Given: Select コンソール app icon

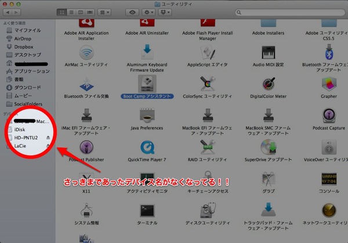Looking at the screenshot, I should tap(329, 179).
